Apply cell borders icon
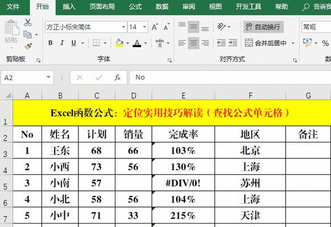331x227 pixels. (96, 43)
